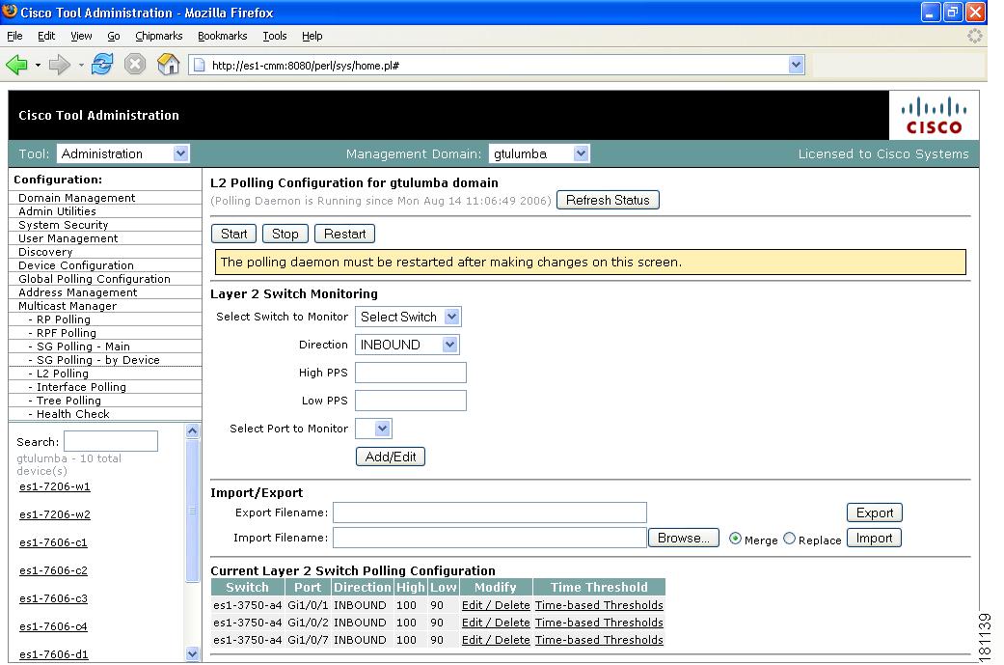This screenshot has height=665, width=1004.
Task: Open device link es1-7606-c3
Action: (x=53, y=599)
